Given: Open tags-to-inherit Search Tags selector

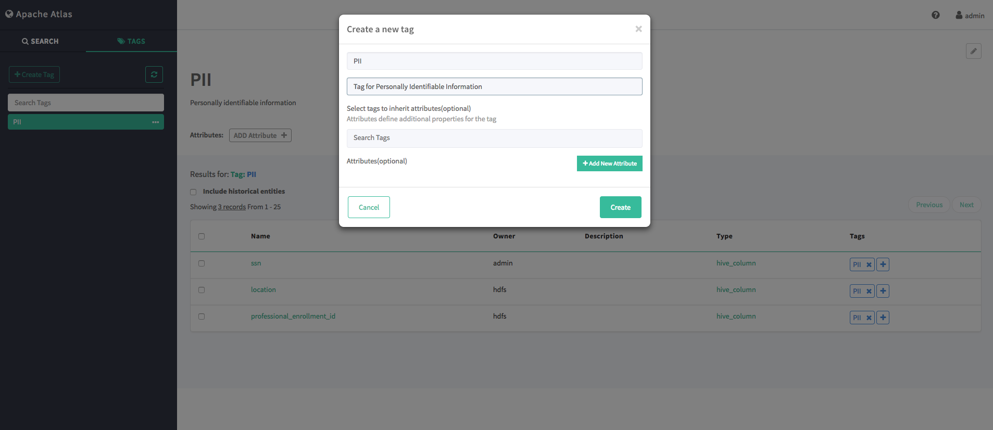Looking at the screenshot, I should [494, 138].
